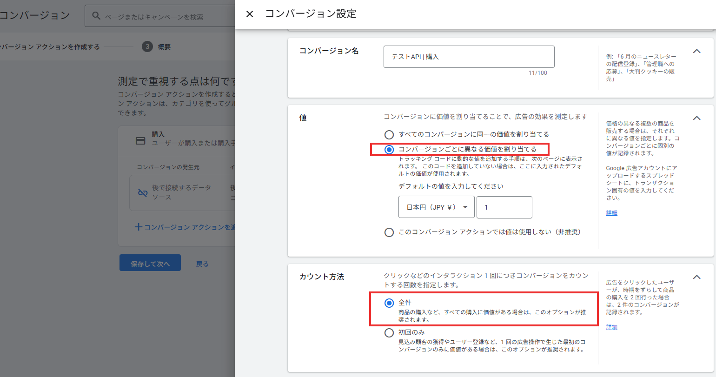Select すべてのコンバージョンに同一の価値 radio option
716x377 pixels.
point(389,134)
